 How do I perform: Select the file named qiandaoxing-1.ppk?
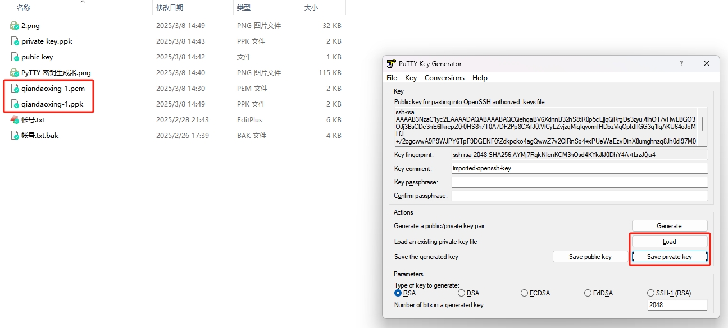53,104
